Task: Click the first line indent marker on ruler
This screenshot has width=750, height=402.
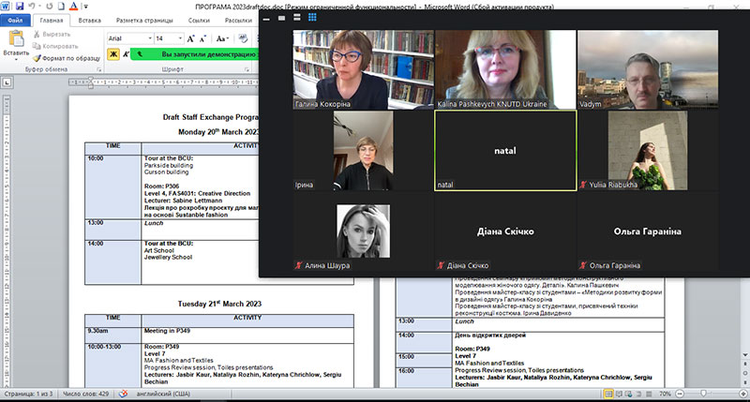Action: pos(91,81)
